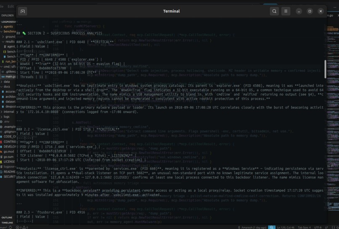Click the ### 2.3 - ftusbsrvc.exe heading
Screen dimensions: 339x229
tap(50, 212)
